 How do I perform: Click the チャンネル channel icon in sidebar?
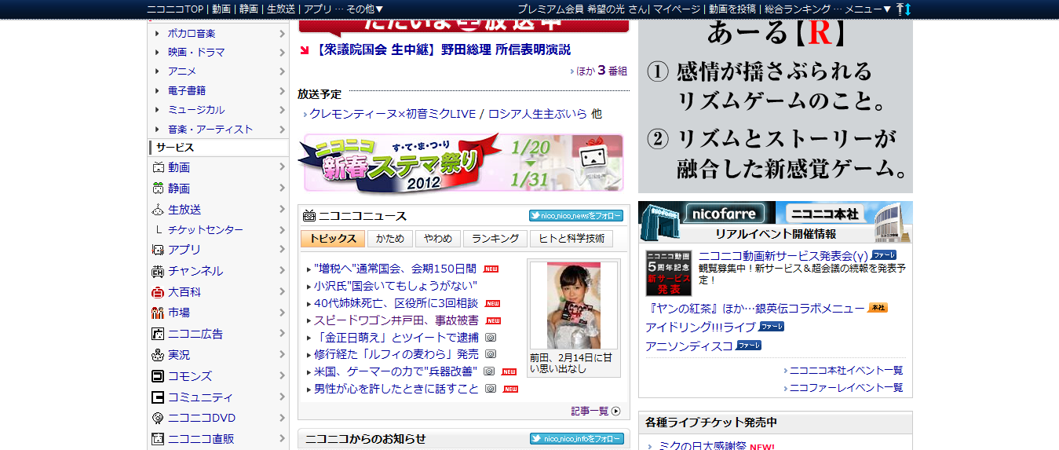[x=158, y=271]
